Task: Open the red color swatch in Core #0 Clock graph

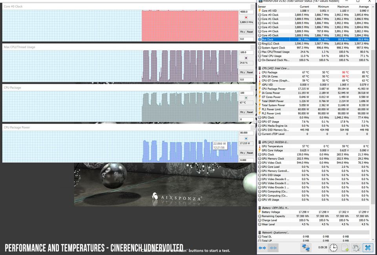Action: coord(246,17)
